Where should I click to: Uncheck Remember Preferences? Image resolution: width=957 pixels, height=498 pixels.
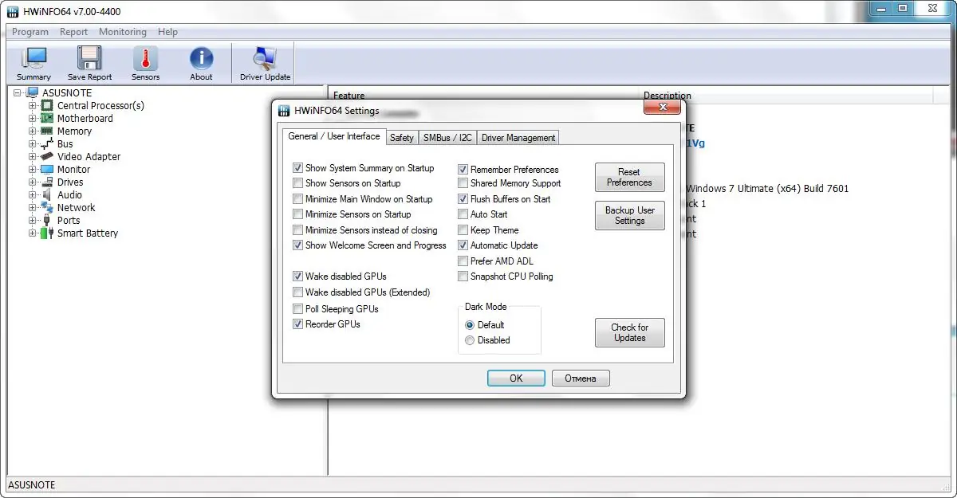pyautogui.click(x=463, y=170)
